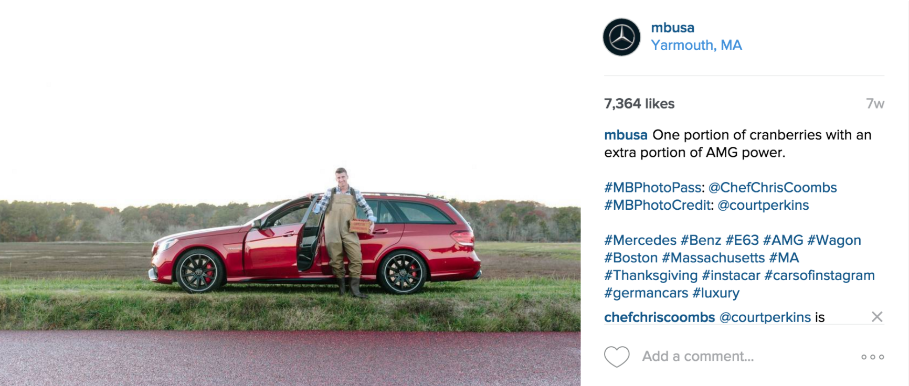Open the #Thanksgiving hashtag
This screenshot has height=386, width=909.
(x=651, y=275)
